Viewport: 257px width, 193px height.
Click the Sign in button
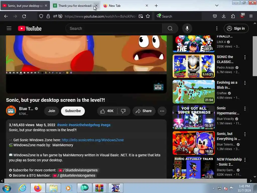click(x=236, y=28)
